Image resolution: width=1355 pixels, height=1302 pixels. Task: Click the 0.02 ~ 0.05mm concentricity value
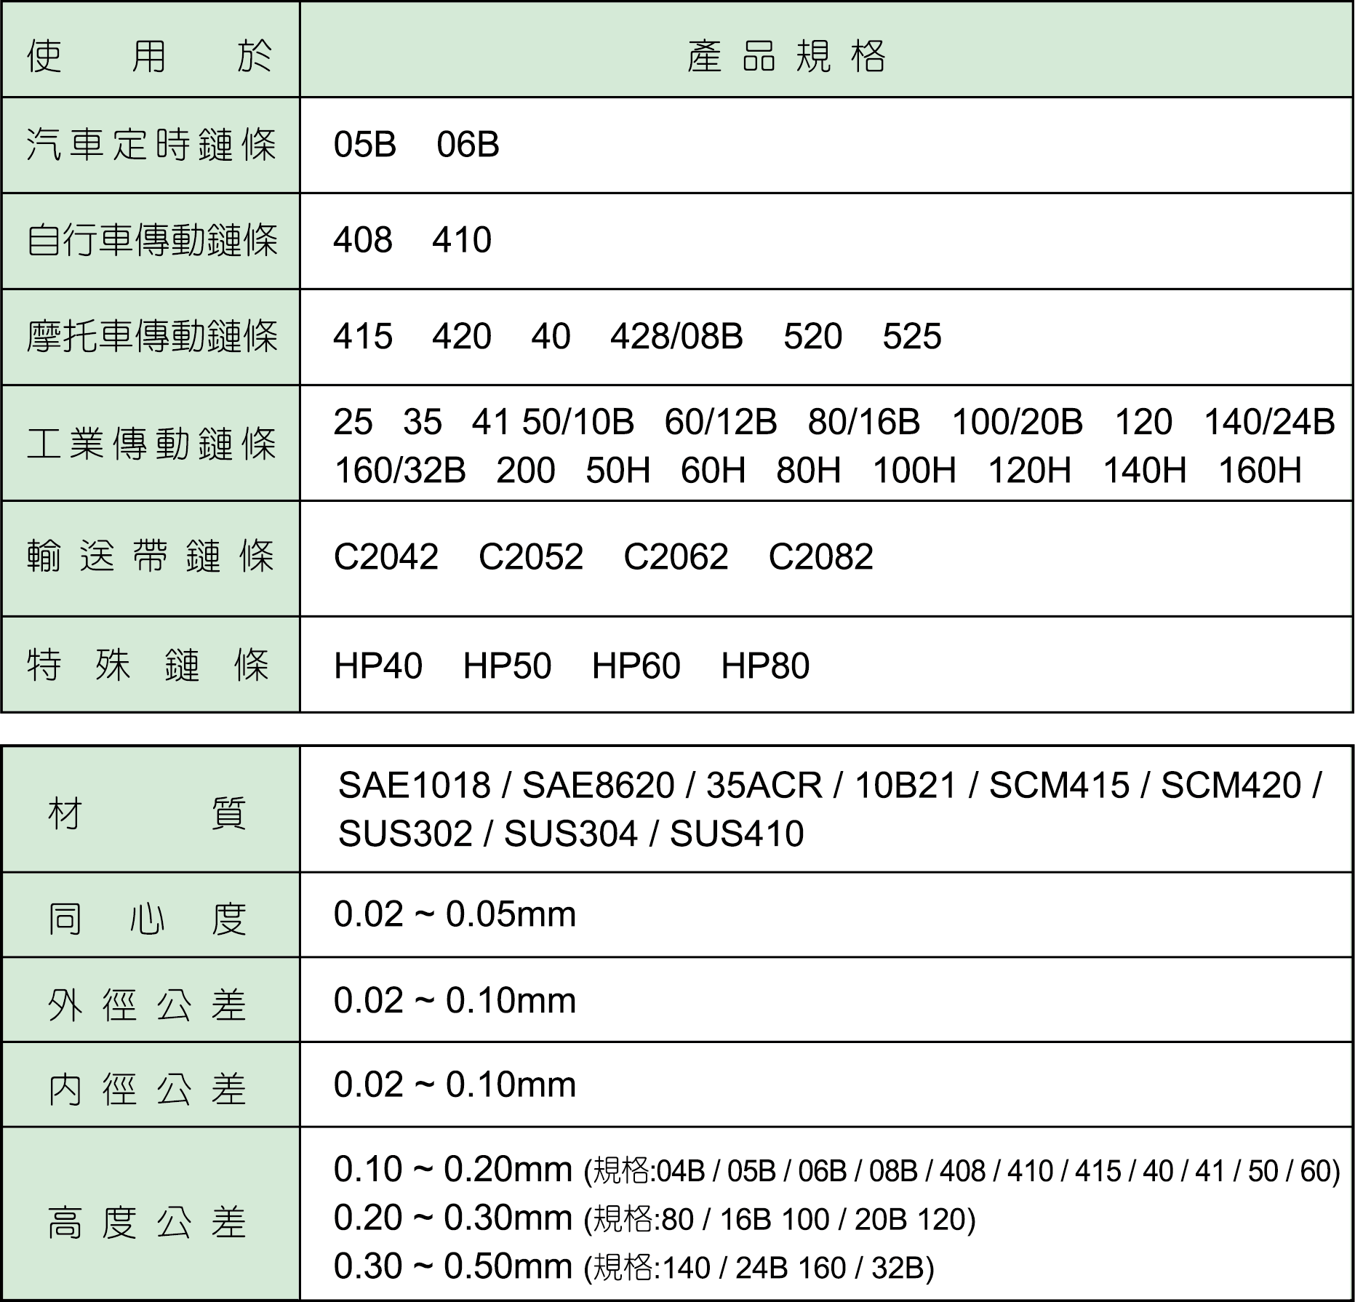pyautogui.click(x=455, y=914)
